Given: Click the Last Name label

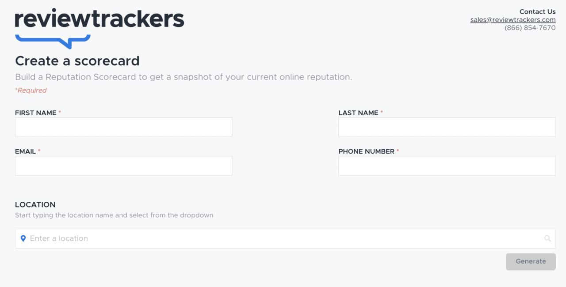Looking at the screenshot, I should [358, 113].
